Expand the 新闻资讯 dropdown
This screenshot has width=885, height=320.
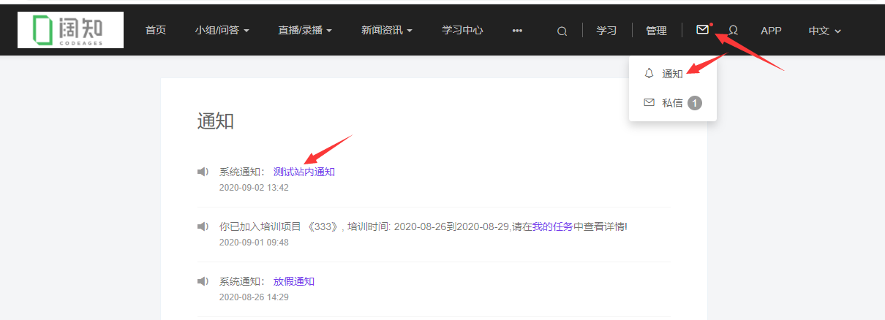387,31
